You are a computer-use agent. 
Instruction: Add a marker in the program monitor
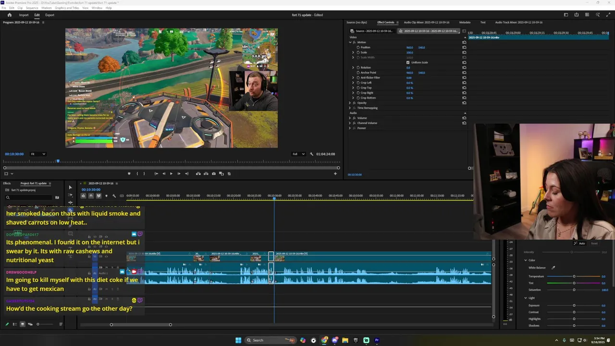129,173
